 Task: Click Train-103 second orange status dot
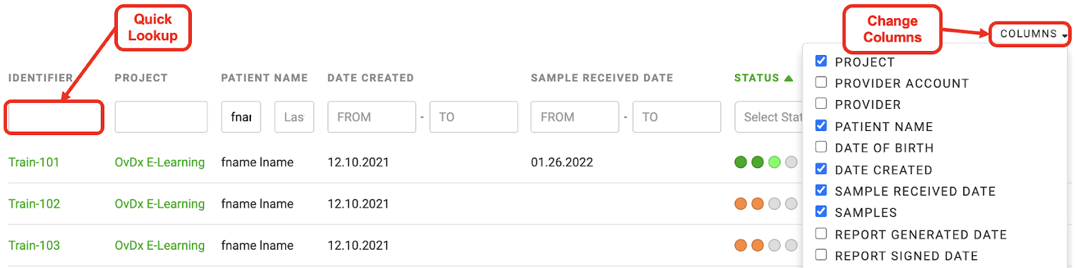[x=757, y=245]
